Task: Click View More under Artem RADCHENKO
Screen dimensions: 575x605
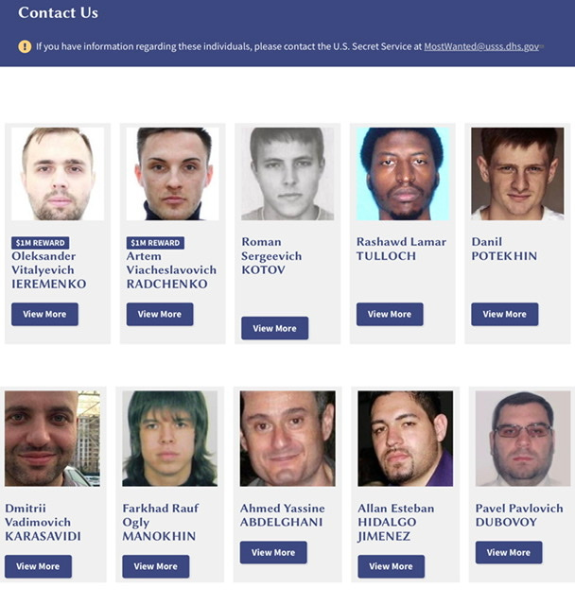Action: pos(160,314)
